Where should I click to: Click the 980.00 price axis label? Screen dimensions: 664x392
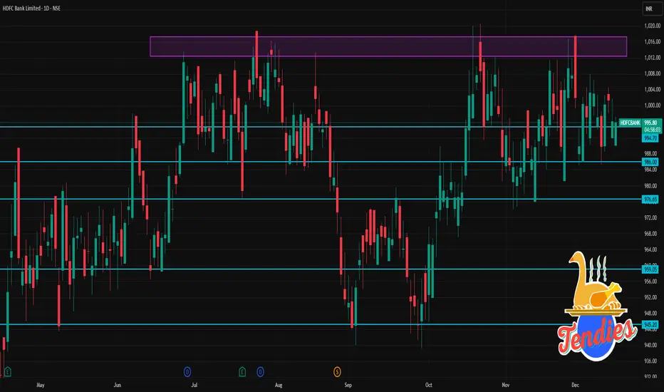[x=650, y=185]
